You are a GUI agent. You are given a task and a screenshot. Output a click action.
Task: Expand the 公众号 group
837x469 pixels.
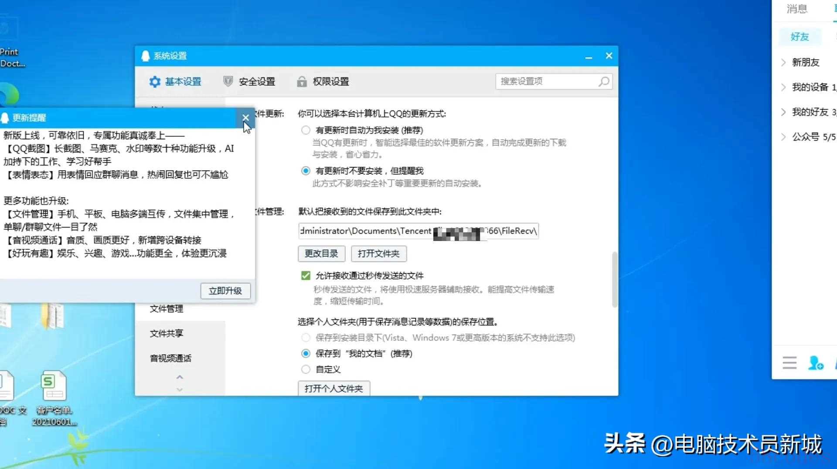click(x=809, y=137)
